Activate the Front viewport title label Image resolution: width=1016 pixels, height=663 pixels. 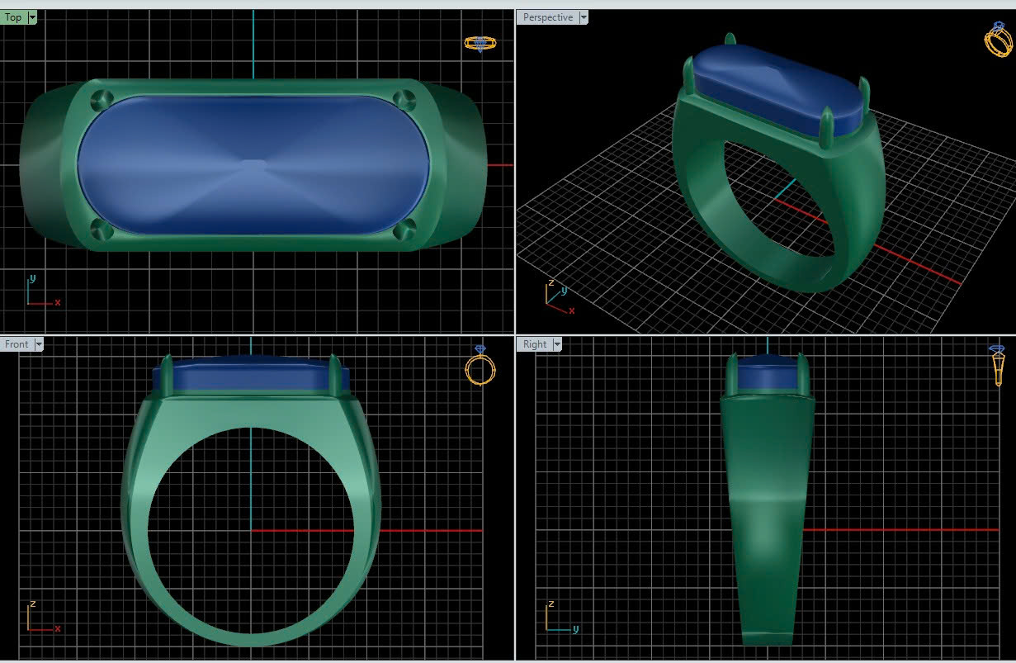coord(17,344)
